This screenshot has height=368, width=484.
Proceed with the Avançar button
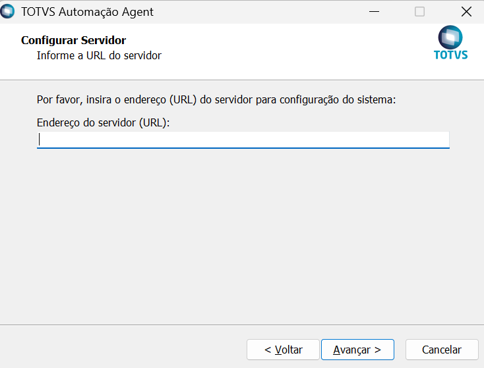[x=357, y=350]
